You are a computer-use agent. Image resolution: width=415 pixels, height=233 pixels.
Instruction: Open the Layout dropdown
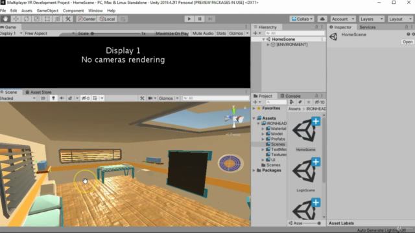point(400,19)
